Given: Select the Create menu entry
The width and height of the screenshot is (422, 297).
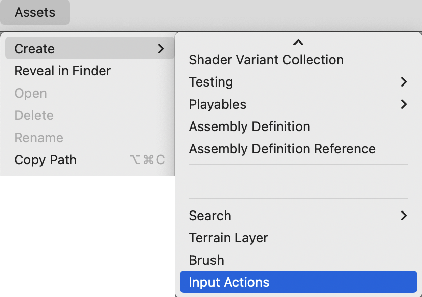Looking at the screenshot, I should point(34,49).
